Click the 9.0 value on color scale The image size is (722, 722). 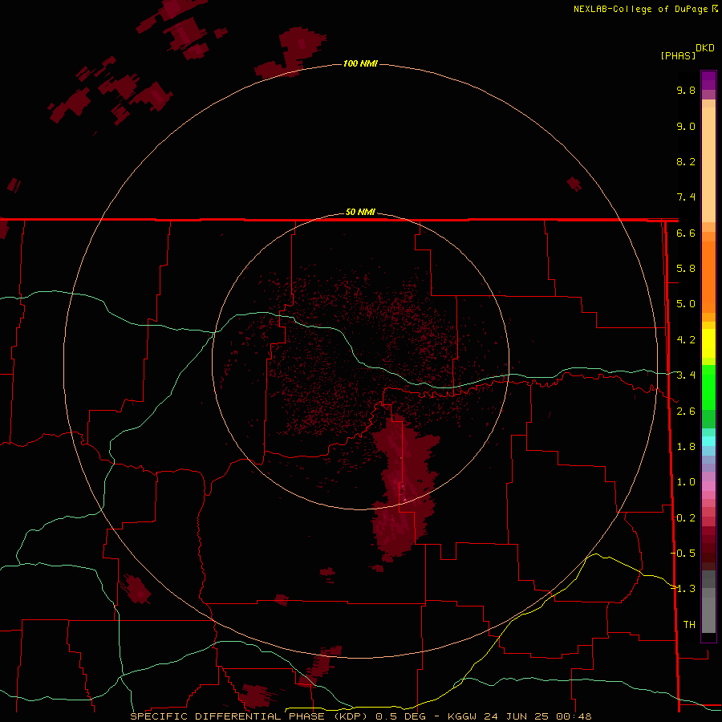(x=686, y=126)
